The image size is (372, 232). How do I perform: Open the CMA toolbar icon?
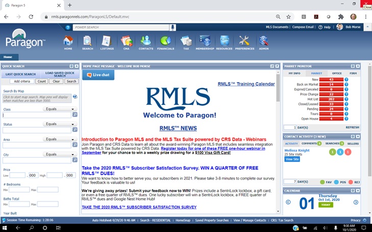127,43
